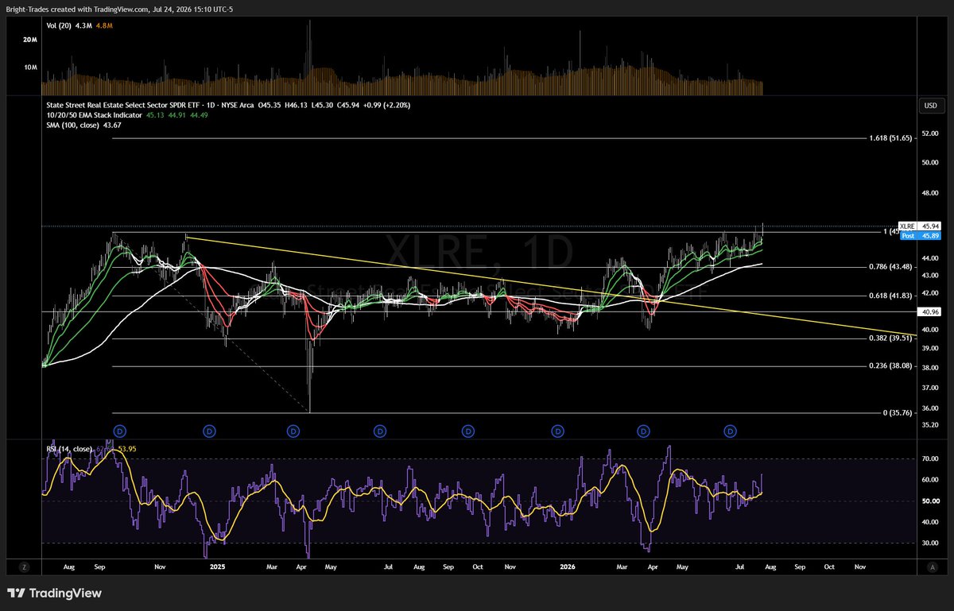This screenshot has width=954, height=611.
Task: Click the 40.96 horizontal line price label
Action: point(930,311)
